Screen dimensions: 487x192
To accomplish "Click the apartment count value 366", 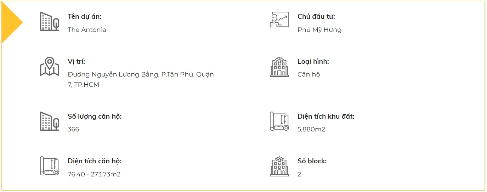I will point(73,129).
